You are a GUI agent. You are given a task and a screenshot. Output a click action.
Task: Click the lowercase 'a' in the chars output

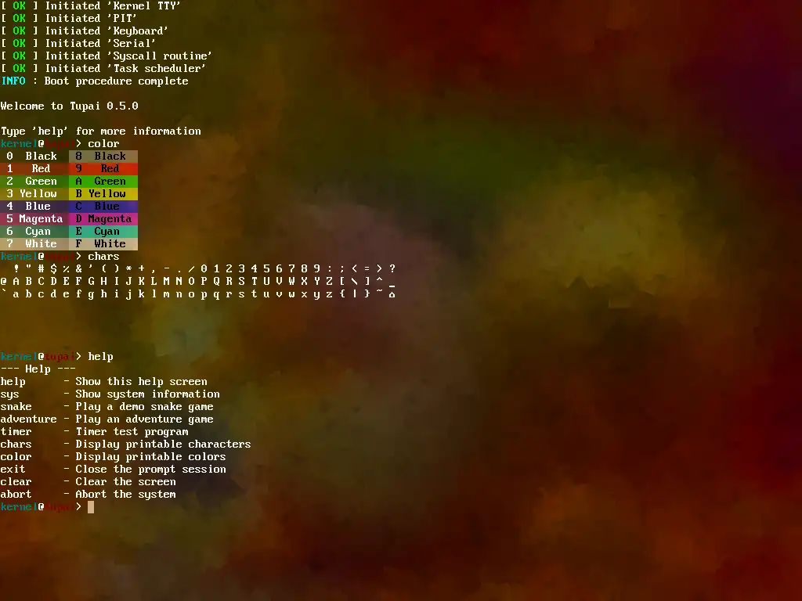point(16,294)
